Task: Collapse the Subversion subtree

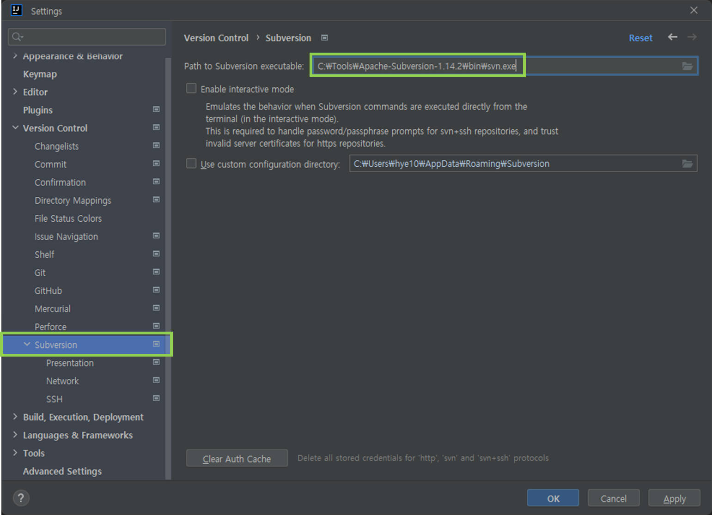Action: coord(27,345)
